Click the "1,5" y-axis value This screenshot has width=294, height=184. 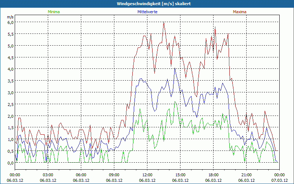pyautogui.click(x=11, y=128)
